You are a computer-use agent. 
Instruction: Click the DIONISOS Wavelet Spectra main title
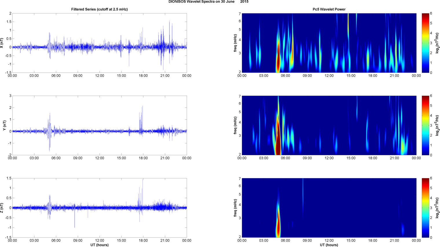[208, 2]
